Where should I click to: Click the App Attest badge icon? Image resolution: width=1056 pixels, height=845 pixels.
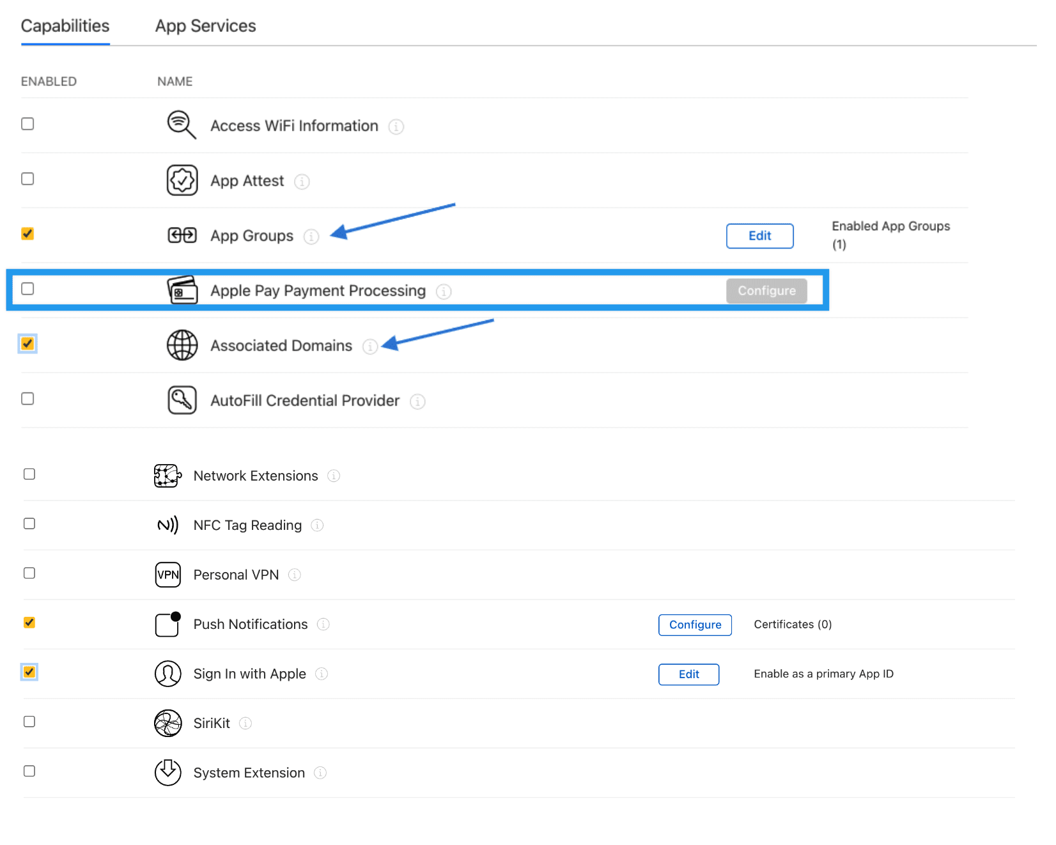[x=182, y=180]
